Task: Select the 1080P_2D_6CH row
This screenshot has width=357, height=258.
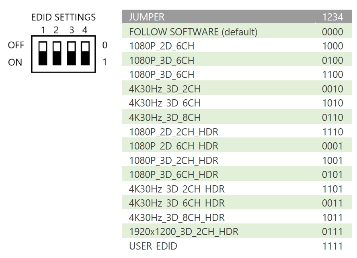Action: tap(162, 46)
